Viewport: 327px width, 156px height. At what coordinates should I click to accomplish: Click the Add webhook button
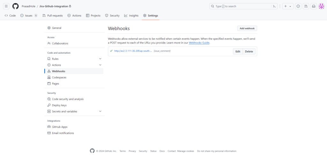247,28
